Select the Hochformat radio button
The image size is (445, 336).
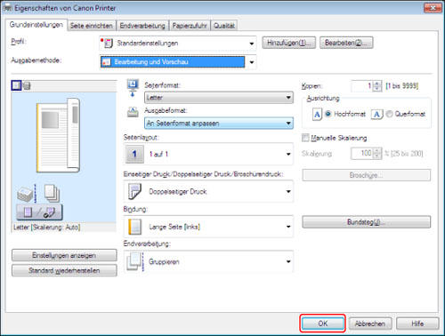click(328, 114)
